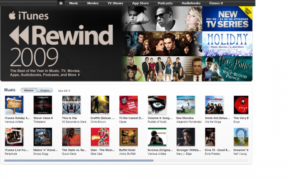Click the Clipse artist name
The height and width of the screenshot is (180, 289).
[123, 122]
